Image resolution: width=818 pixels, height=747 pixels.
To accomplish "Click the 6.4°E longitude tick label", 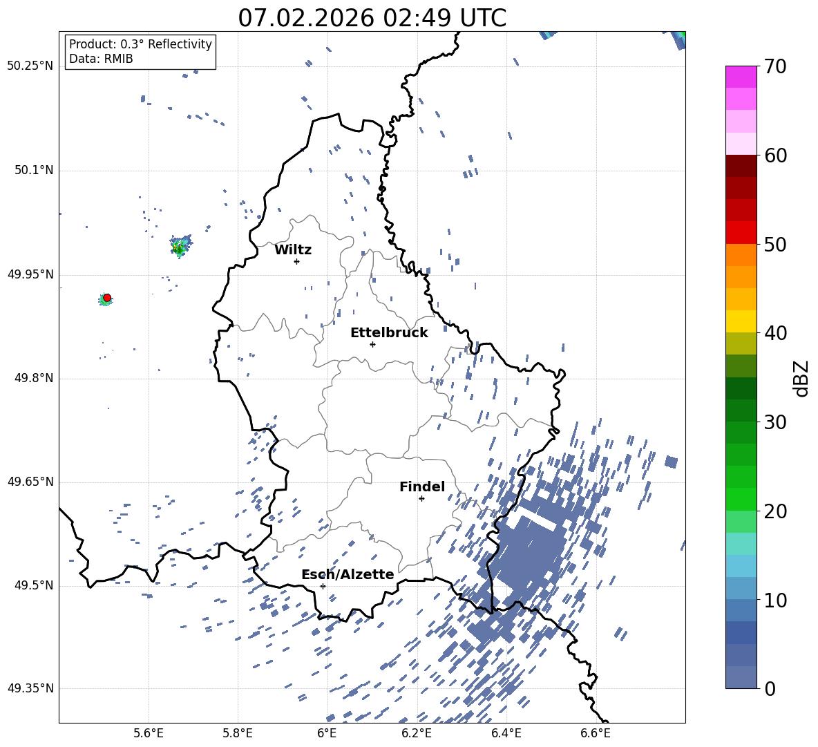I will (x=506, y=733).
